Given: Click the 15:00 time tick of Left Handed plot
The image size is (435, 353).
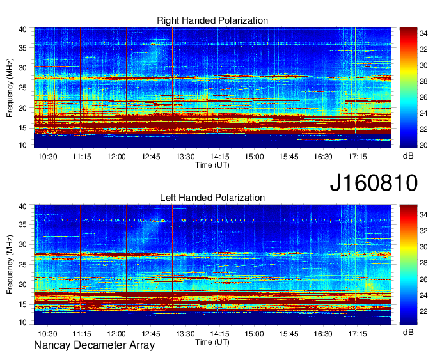Looking at the screenshot, I should tap(254, 334).
